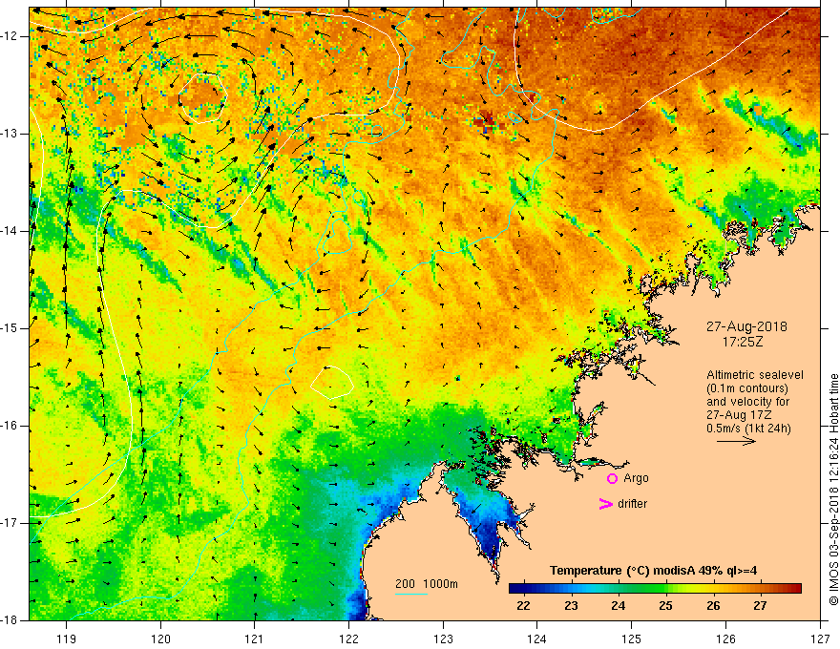Click longitude axis label 125
This screenshot has width=840, height=649.
coord(631,639)
